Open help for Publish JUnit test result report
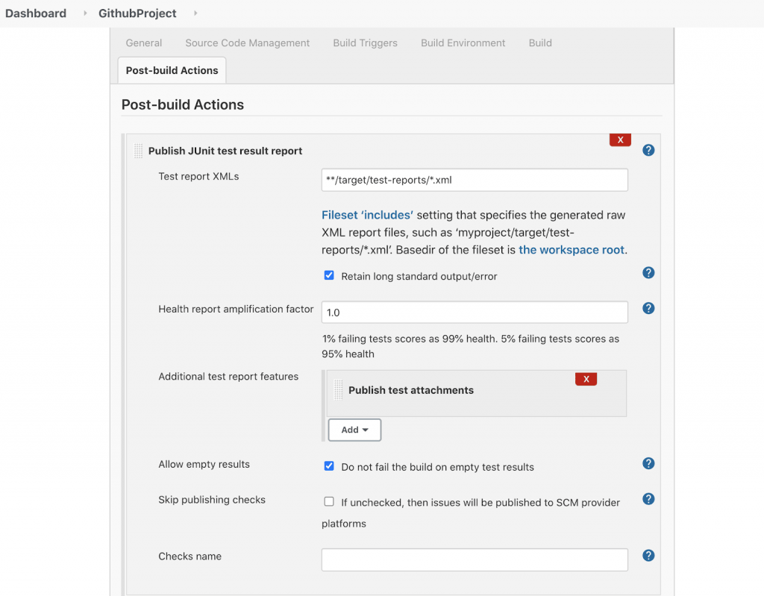 tap(648, 150)
